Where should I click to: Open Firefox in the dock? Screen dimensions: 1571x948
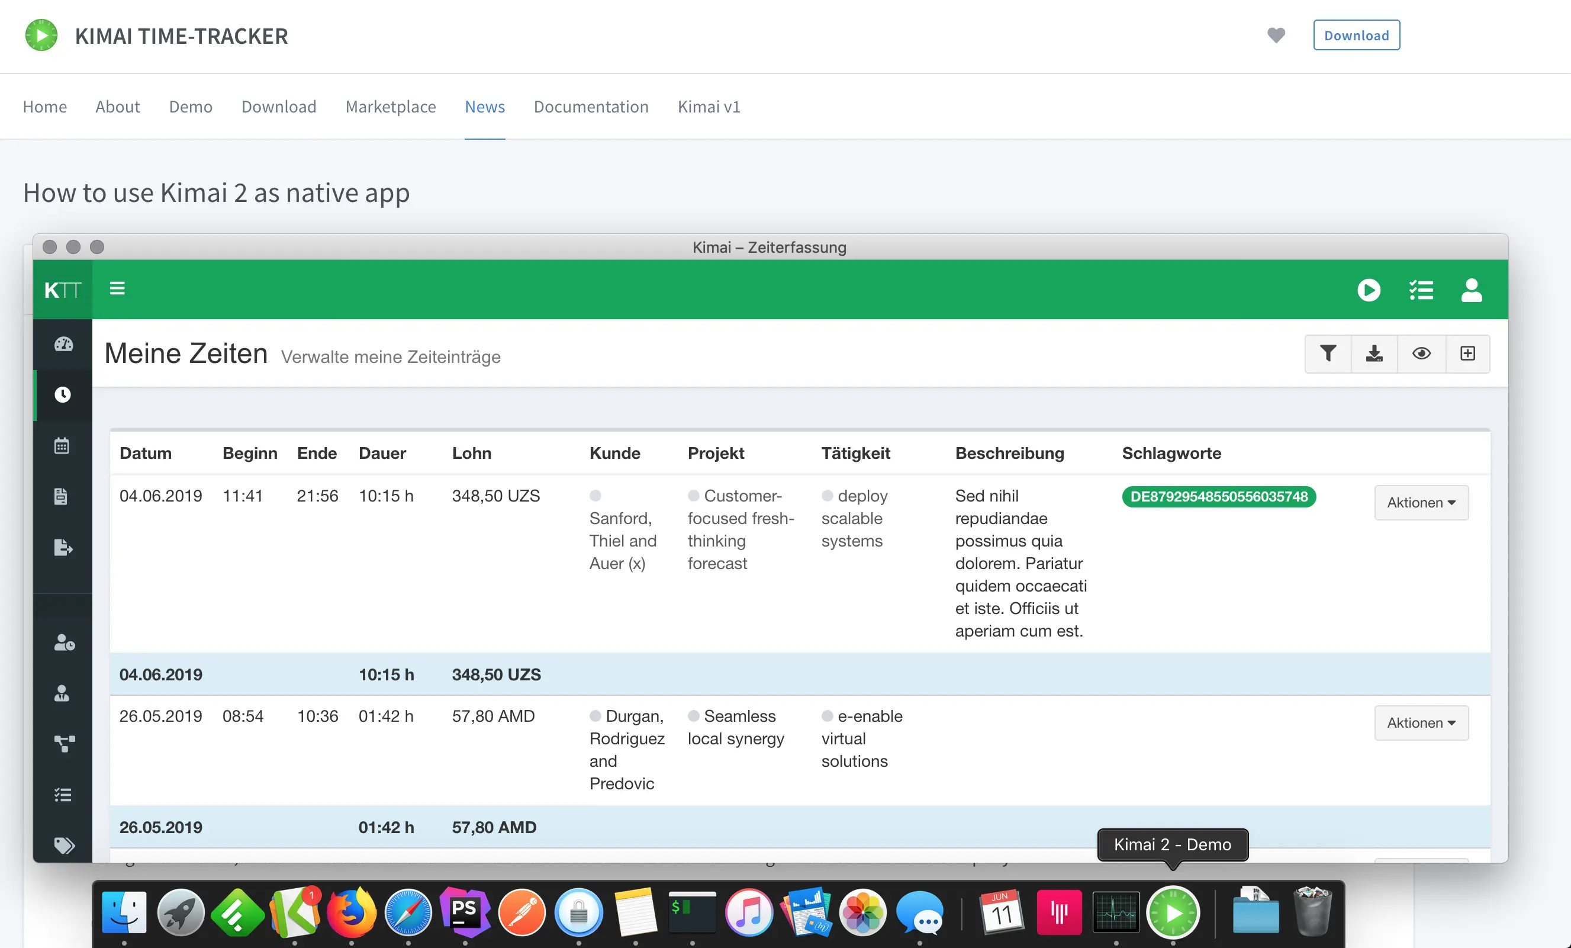(351, 912)
